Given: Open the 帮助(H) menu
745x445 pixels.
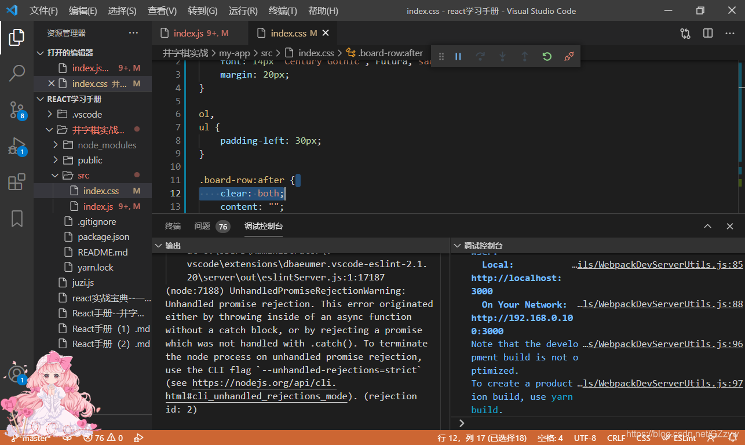Looking at the screenshot, I should coord(323,10).
